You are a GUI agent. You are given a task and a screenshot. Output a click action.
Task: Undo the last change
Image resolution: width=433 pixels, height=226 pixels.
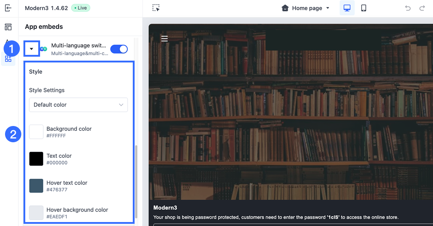[408, 8]
